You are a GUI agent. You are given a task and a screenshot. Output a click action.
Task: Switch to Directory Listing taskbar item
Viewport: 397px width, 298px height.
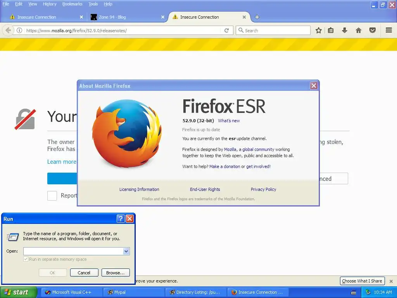196,292
